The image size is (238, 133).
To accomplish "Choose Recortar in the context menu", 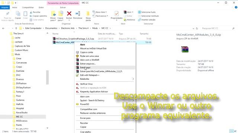I will click(x=105, y=123).
